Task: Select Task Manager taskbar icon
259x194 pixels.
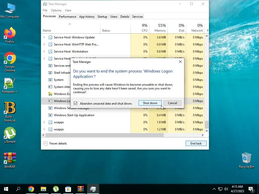Action: [93, 189]
